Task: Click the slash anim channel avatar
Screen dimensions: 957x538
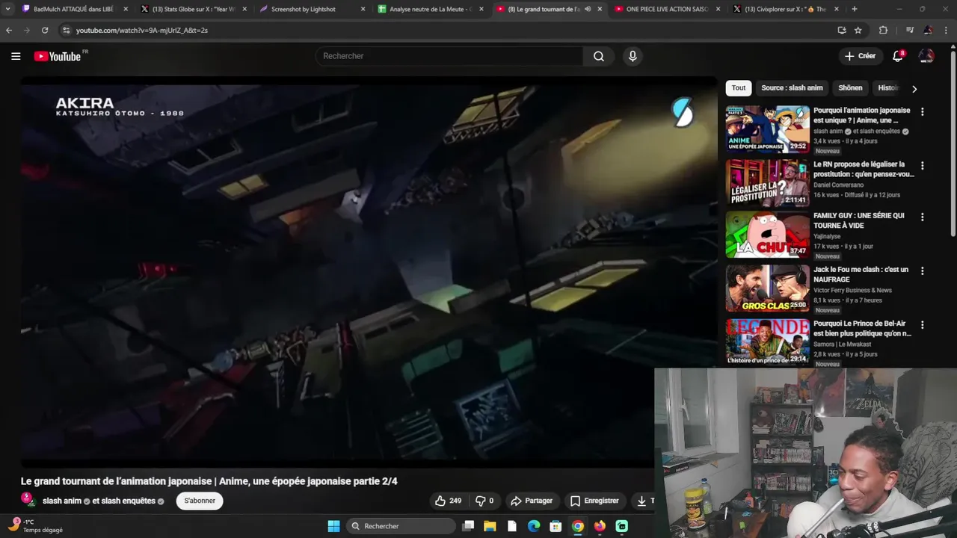Action: [x=28, y=500]
